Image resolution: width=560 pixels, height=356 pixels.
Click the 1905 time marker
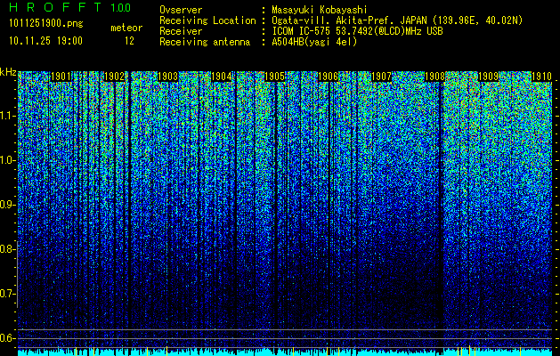274,77
